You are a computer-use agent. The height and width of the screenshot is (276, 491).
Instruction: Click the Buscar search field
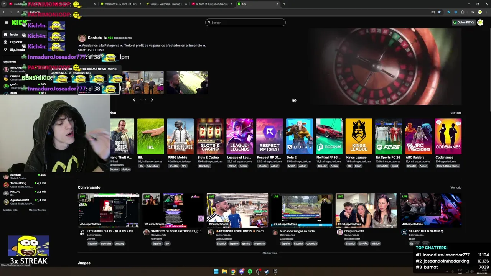pos(245,23)
